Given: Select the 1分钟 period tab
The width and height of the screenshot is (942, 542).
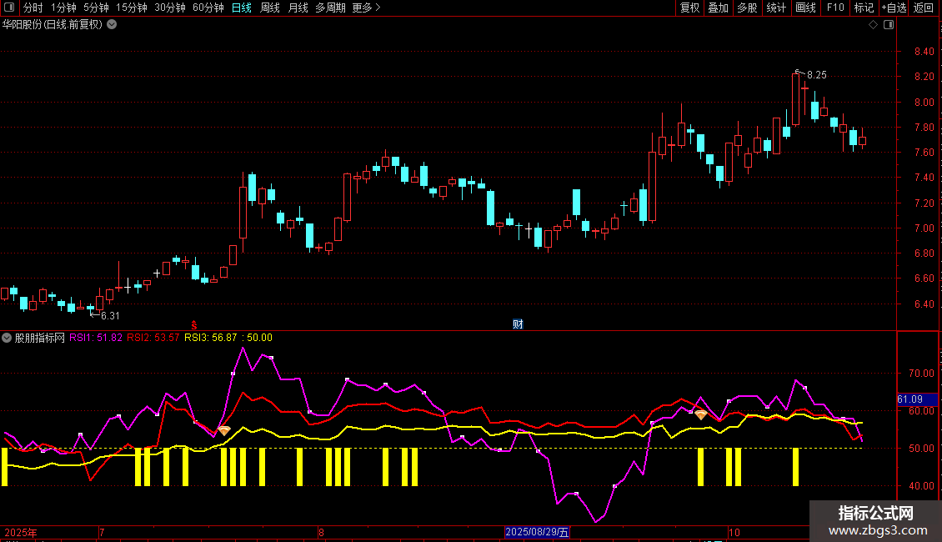Looking at the screenshot, I should (x=63, y=8).
